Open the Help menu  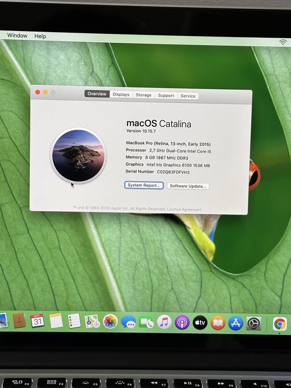pyautogui.click(x=40, y=36)
